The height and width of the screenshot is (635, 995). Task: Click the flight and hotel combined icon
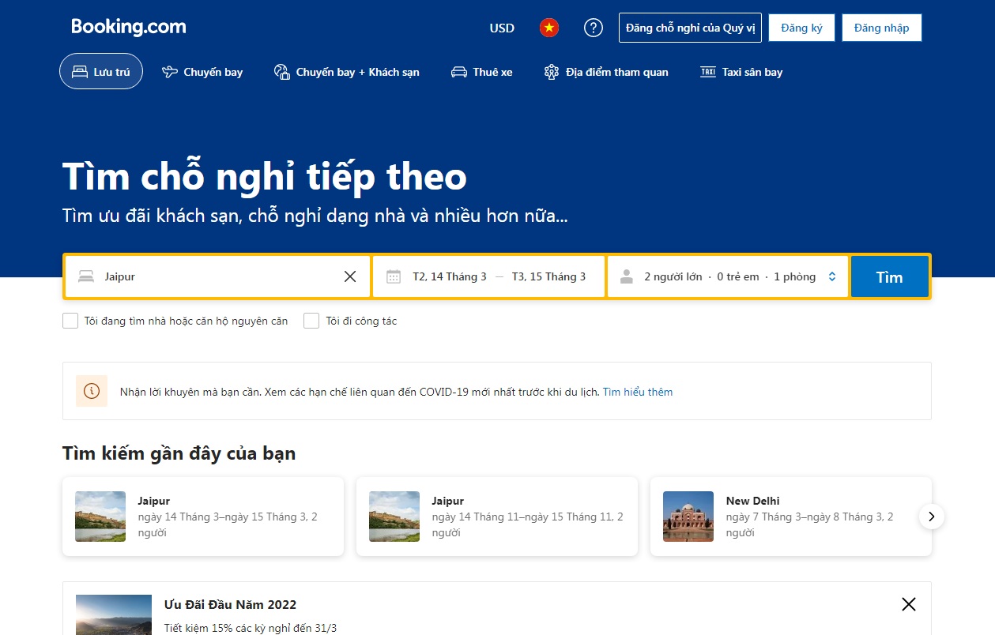(282, 72)
